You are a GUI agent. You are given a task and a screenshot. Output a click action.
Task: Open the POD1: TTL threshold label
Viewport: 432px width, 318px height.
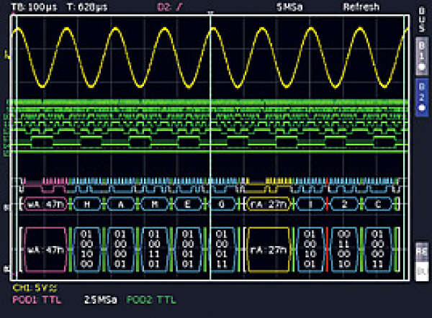point(37,299)
